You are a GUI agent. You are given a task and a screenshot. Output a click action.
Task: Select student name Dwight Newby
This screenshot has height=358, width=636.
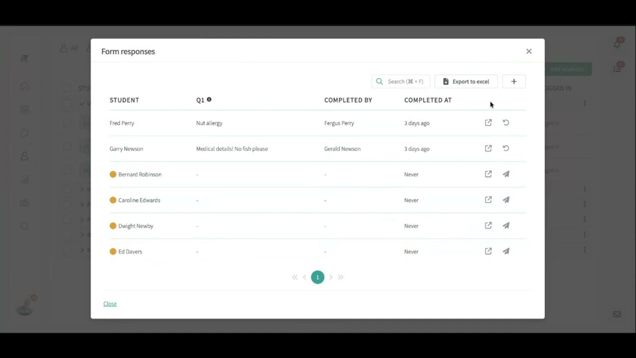(136, 226)
